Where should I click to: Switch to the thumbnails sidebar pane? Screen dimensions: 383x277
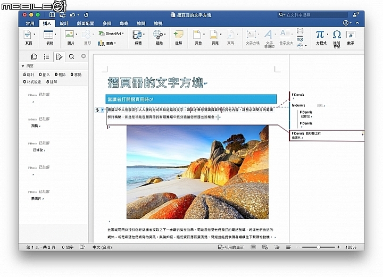[34, 57]
